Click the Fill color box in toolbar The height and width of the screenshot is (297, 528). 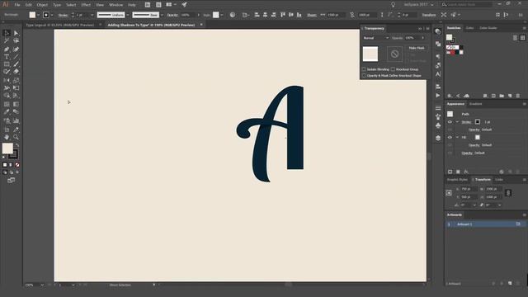point(7,148)
